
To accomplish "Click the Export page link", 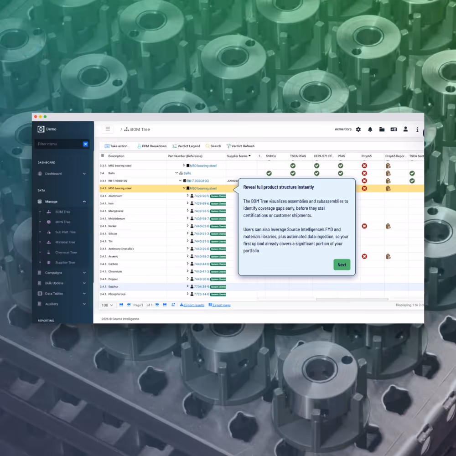I will click(x=220, y=305).
